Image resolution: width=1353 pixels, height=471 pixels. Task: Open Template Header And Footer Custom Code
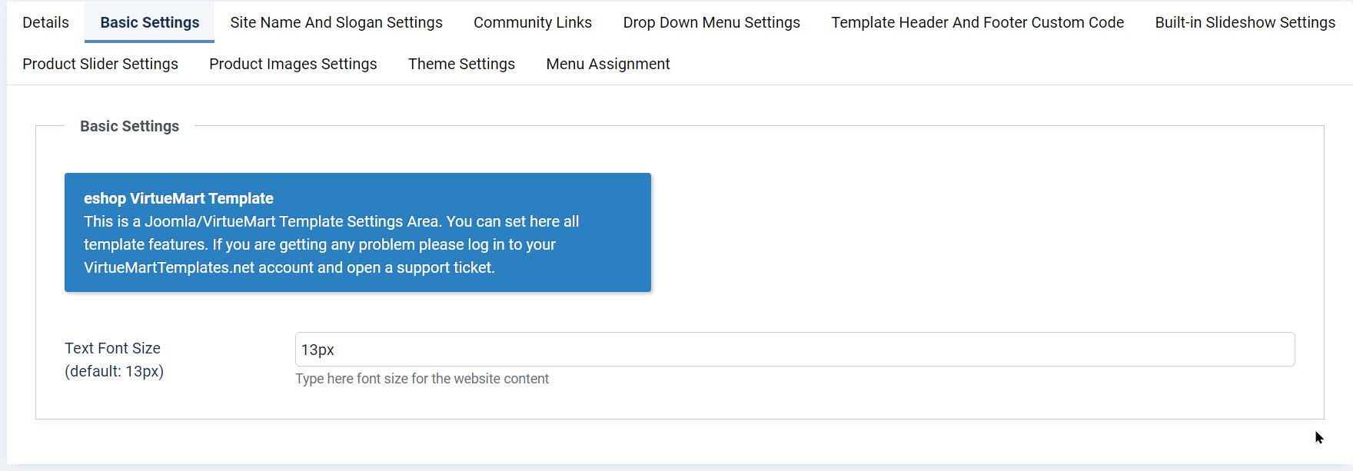[x=977, y=22]
